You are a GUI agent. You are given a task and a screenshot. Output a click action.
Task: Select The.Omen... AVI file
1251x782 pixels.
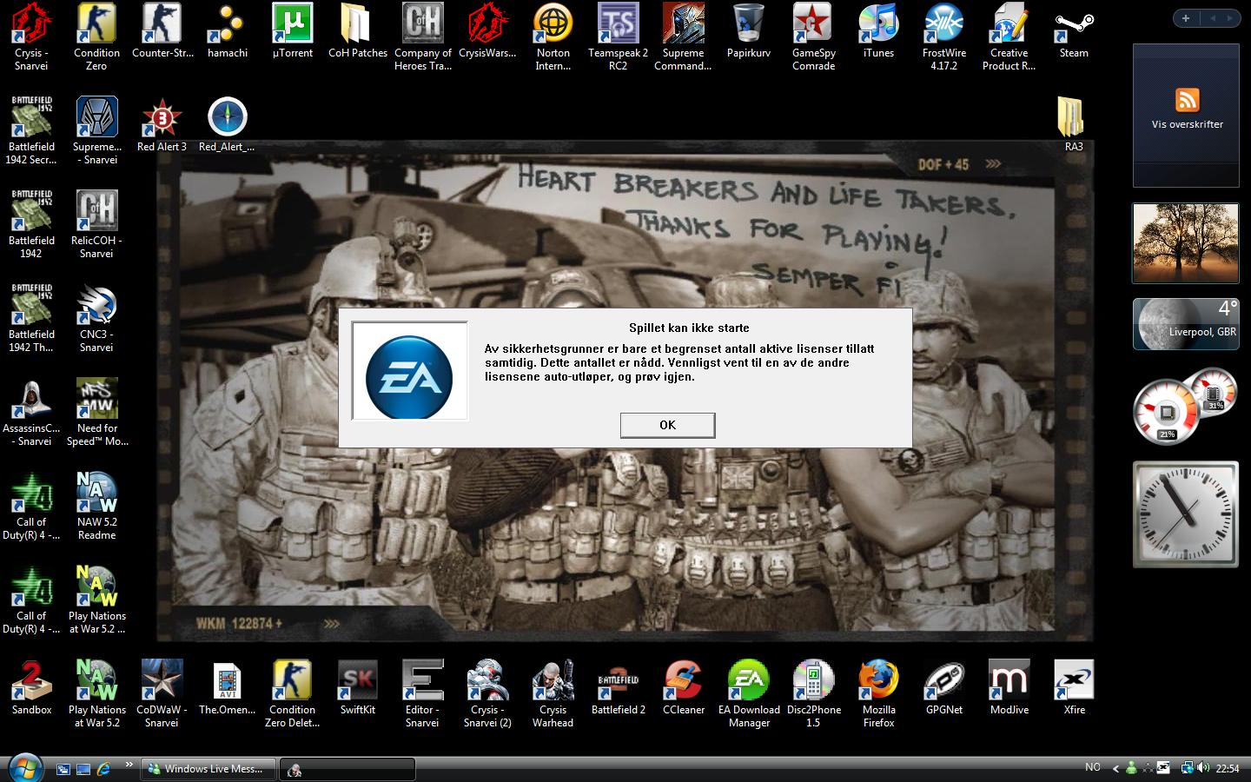point(228,687)
